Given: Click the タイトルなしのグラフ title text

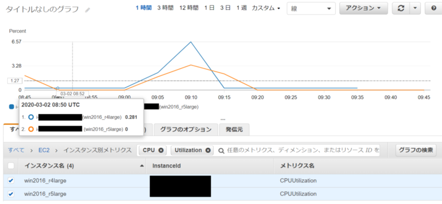Looking at the screenshot, I should coord(43,9).
